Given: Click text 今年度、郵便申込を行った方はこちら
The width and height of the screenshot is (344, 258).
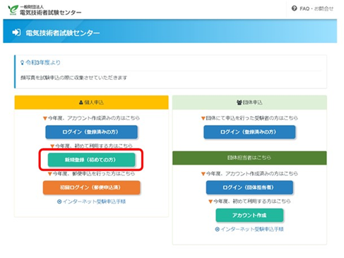Looking at the screenshot, I should (94, 174).
